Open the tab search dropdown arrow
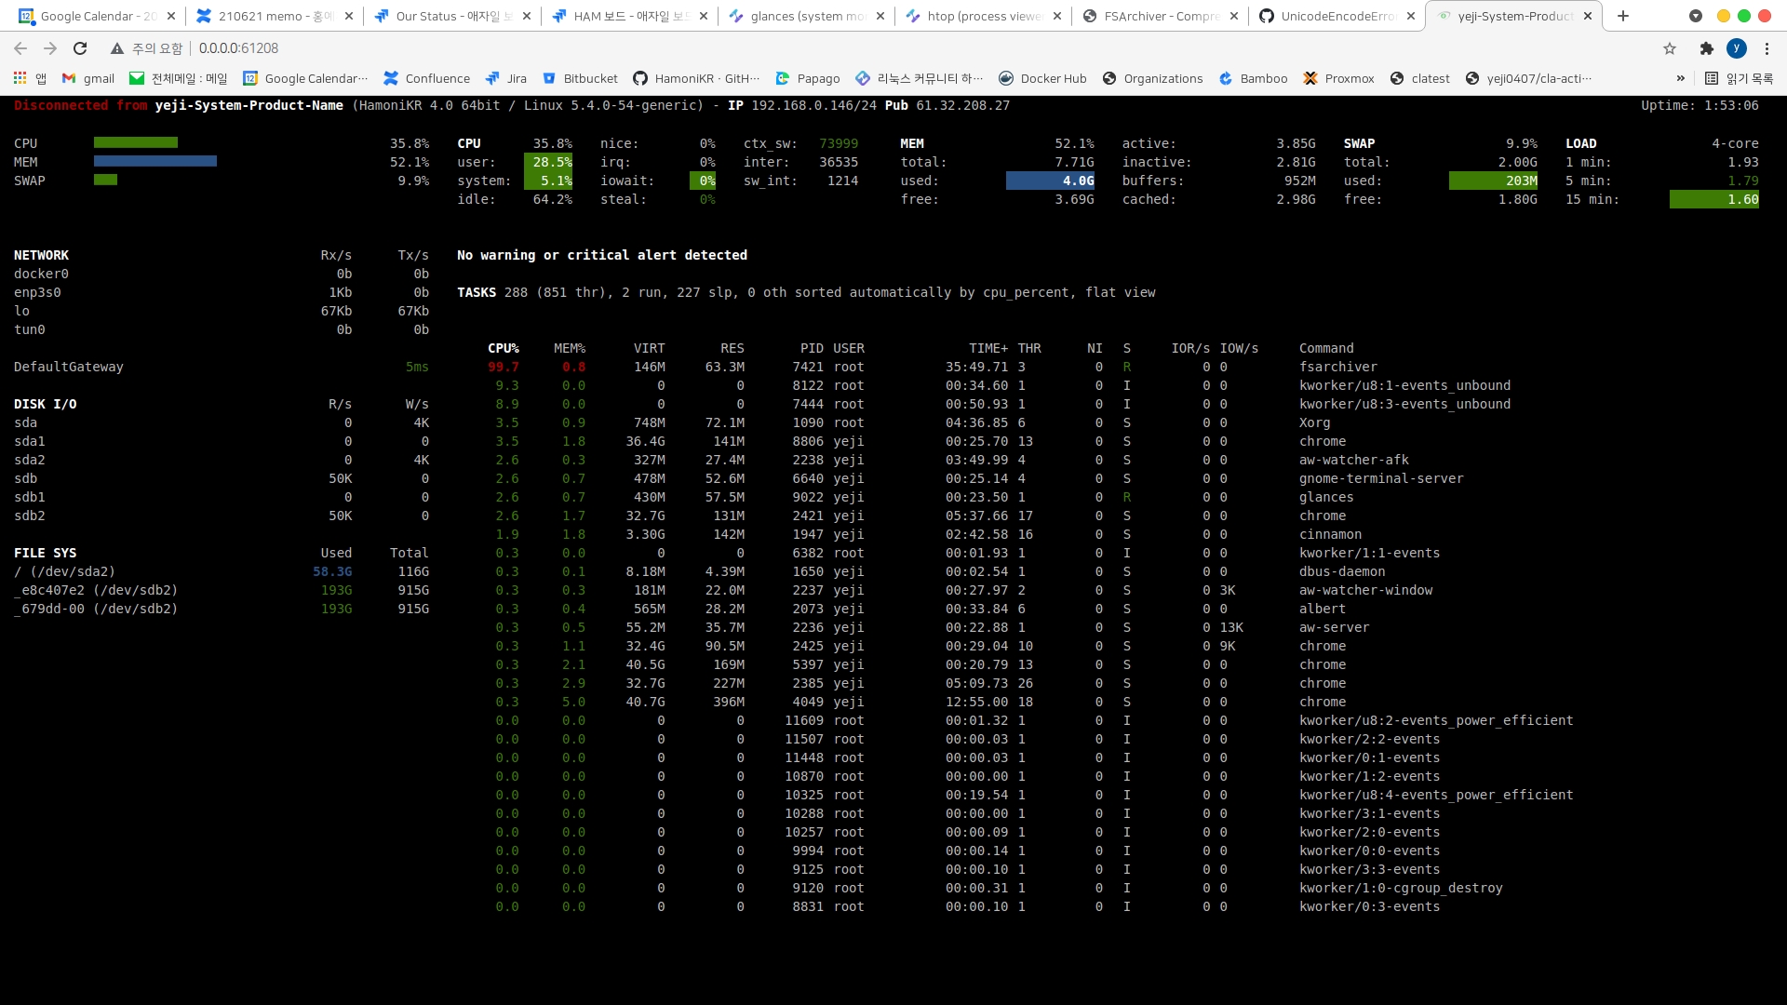The height and width of the screenshot is (1005, 1787). pos(1696,16)
